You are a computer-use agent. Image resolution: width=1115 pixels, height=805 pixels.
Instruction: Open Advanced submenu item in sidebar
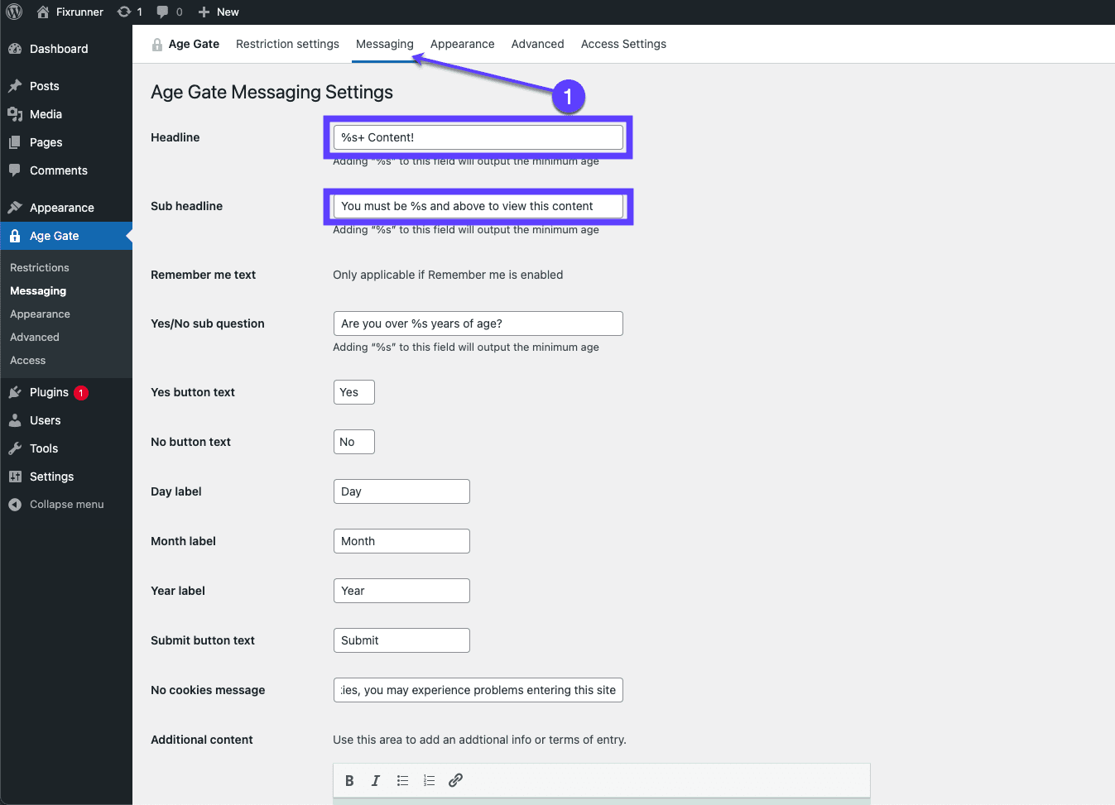coord(35,337)
